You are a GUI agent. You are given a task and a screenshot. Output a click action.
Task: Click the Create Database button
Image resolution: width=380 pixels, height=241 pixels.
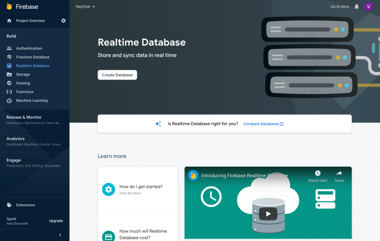click(x=118, y=75)
